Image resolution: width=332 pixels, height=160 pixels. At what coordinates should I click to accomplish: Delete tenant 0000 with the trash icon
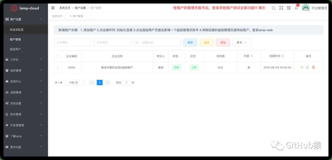314,67
